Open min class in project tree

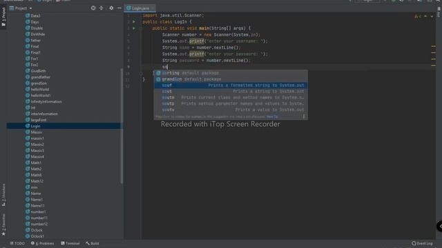pos(34,187)
